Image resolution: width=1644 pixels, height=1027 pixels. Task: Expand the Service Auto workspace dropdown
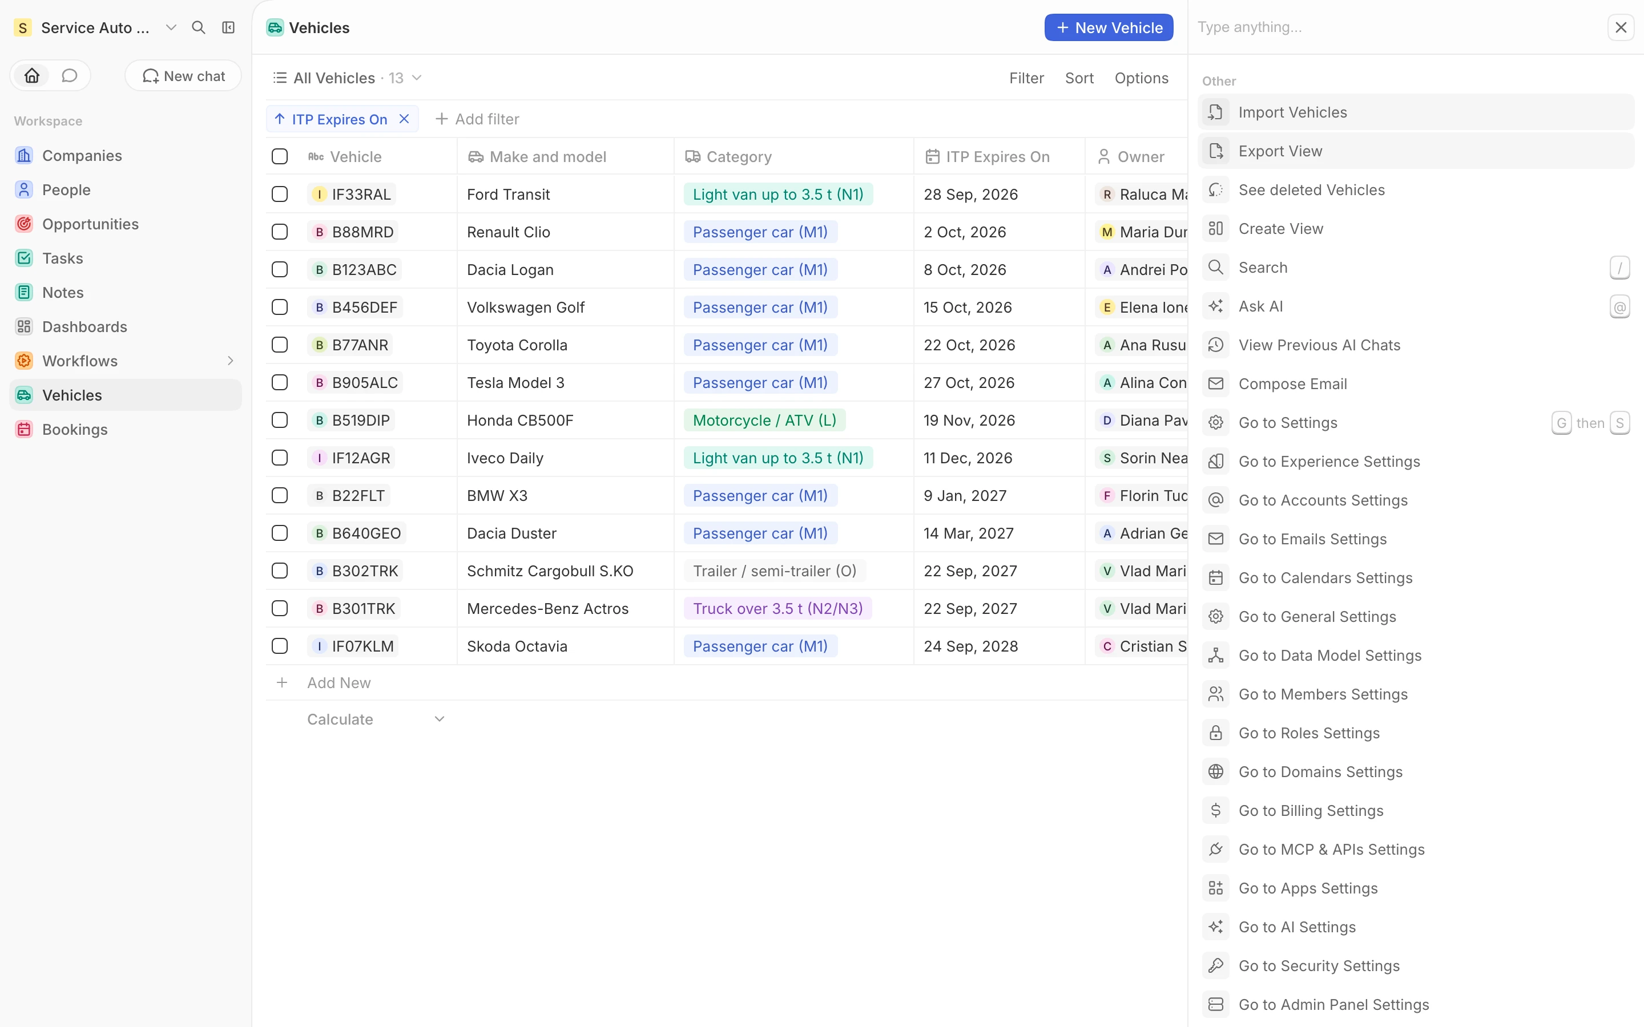(171, 28)
